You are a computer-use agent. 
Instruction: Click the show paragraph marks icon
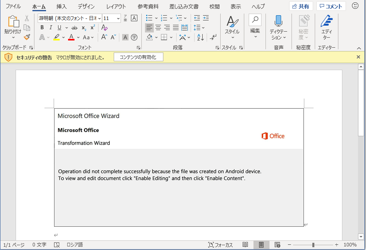(213, 37)
